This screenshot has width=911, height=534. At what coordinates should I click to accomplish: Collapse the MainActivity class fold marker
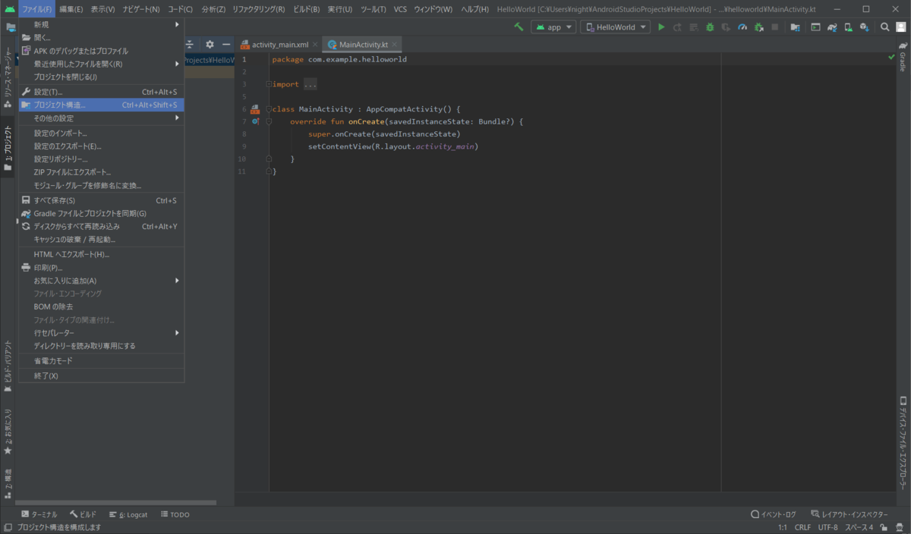(269, 109)
